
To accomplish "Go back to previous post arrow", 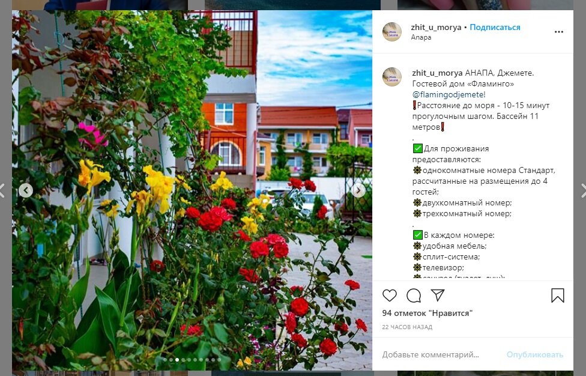I will tap(2, 190).
